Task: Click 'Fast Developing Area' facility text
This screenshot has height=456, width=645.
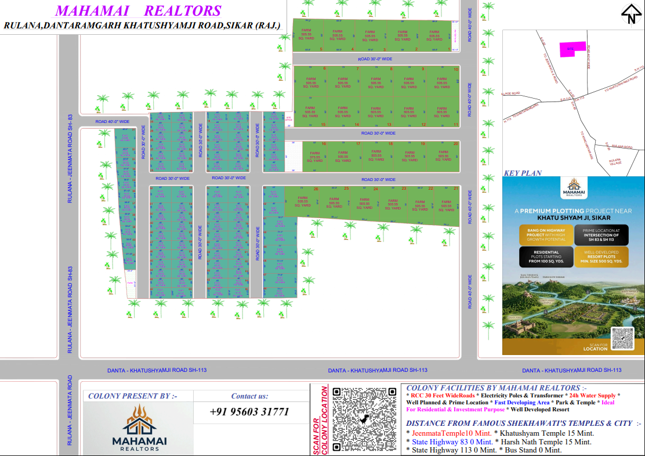Action: [x=521, y=403]
